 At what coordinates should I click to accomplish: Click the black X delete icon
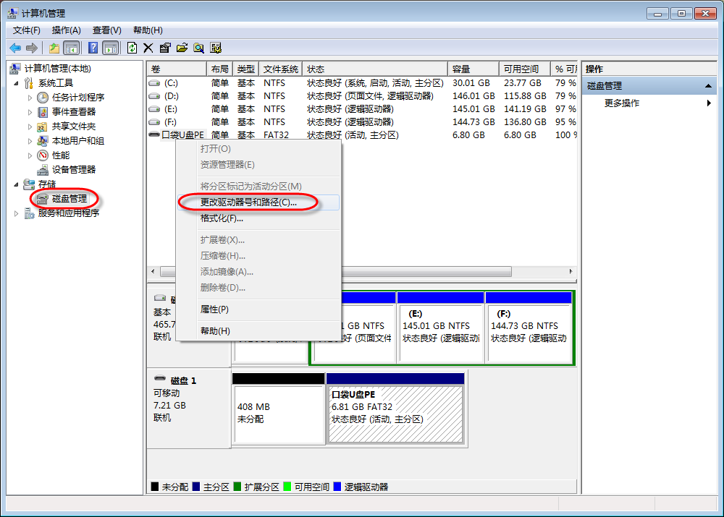click(x=148, y=48)
